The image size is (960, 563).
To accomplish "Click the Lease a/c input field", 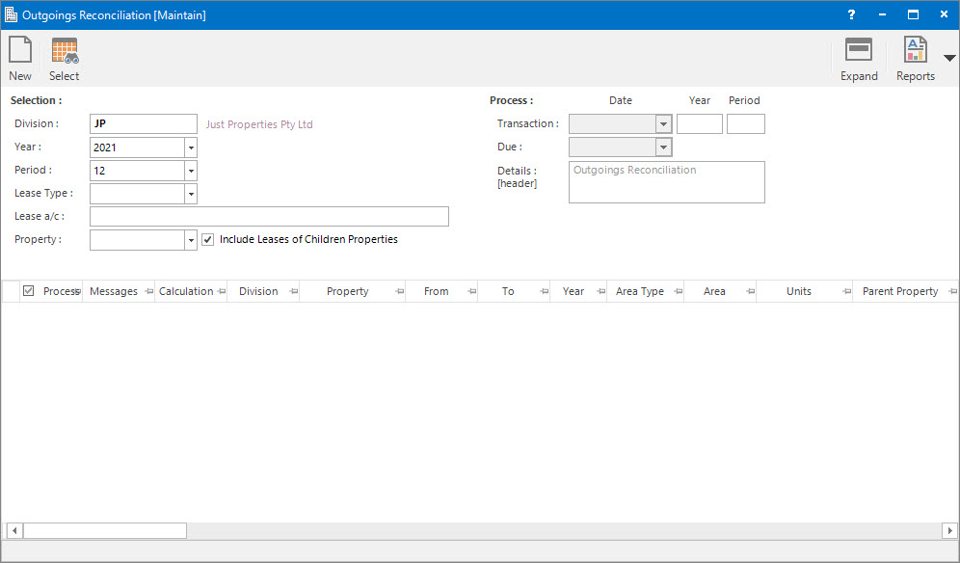I will tap(269, 216).
